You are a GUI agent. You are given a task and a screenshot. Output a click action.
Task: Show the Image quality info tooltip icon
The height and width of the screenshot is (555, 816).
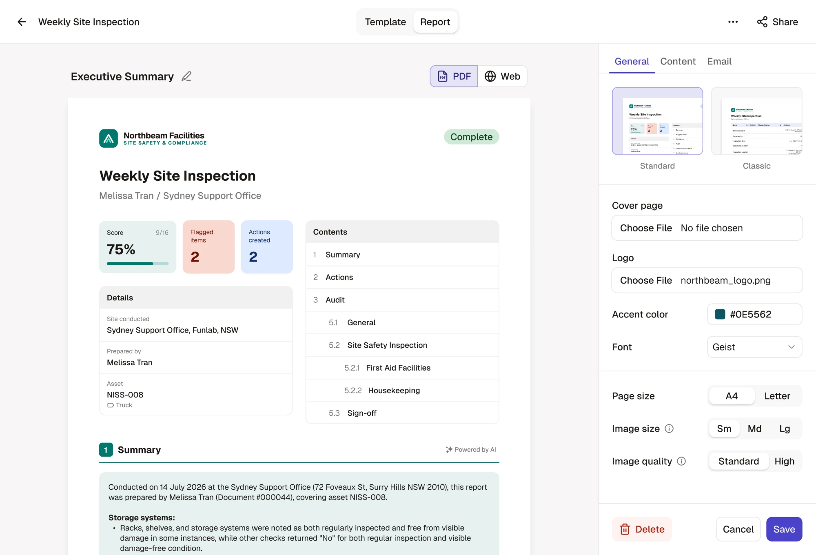[x=681, y=461]
